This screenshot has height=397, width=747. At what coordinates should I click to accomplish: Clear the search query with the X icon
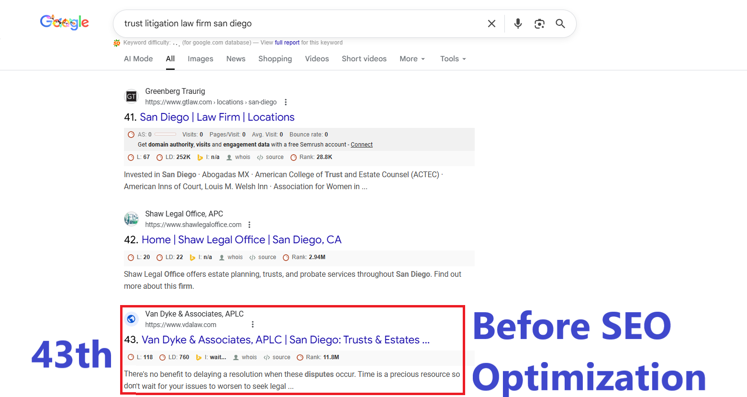coord(491,23)
